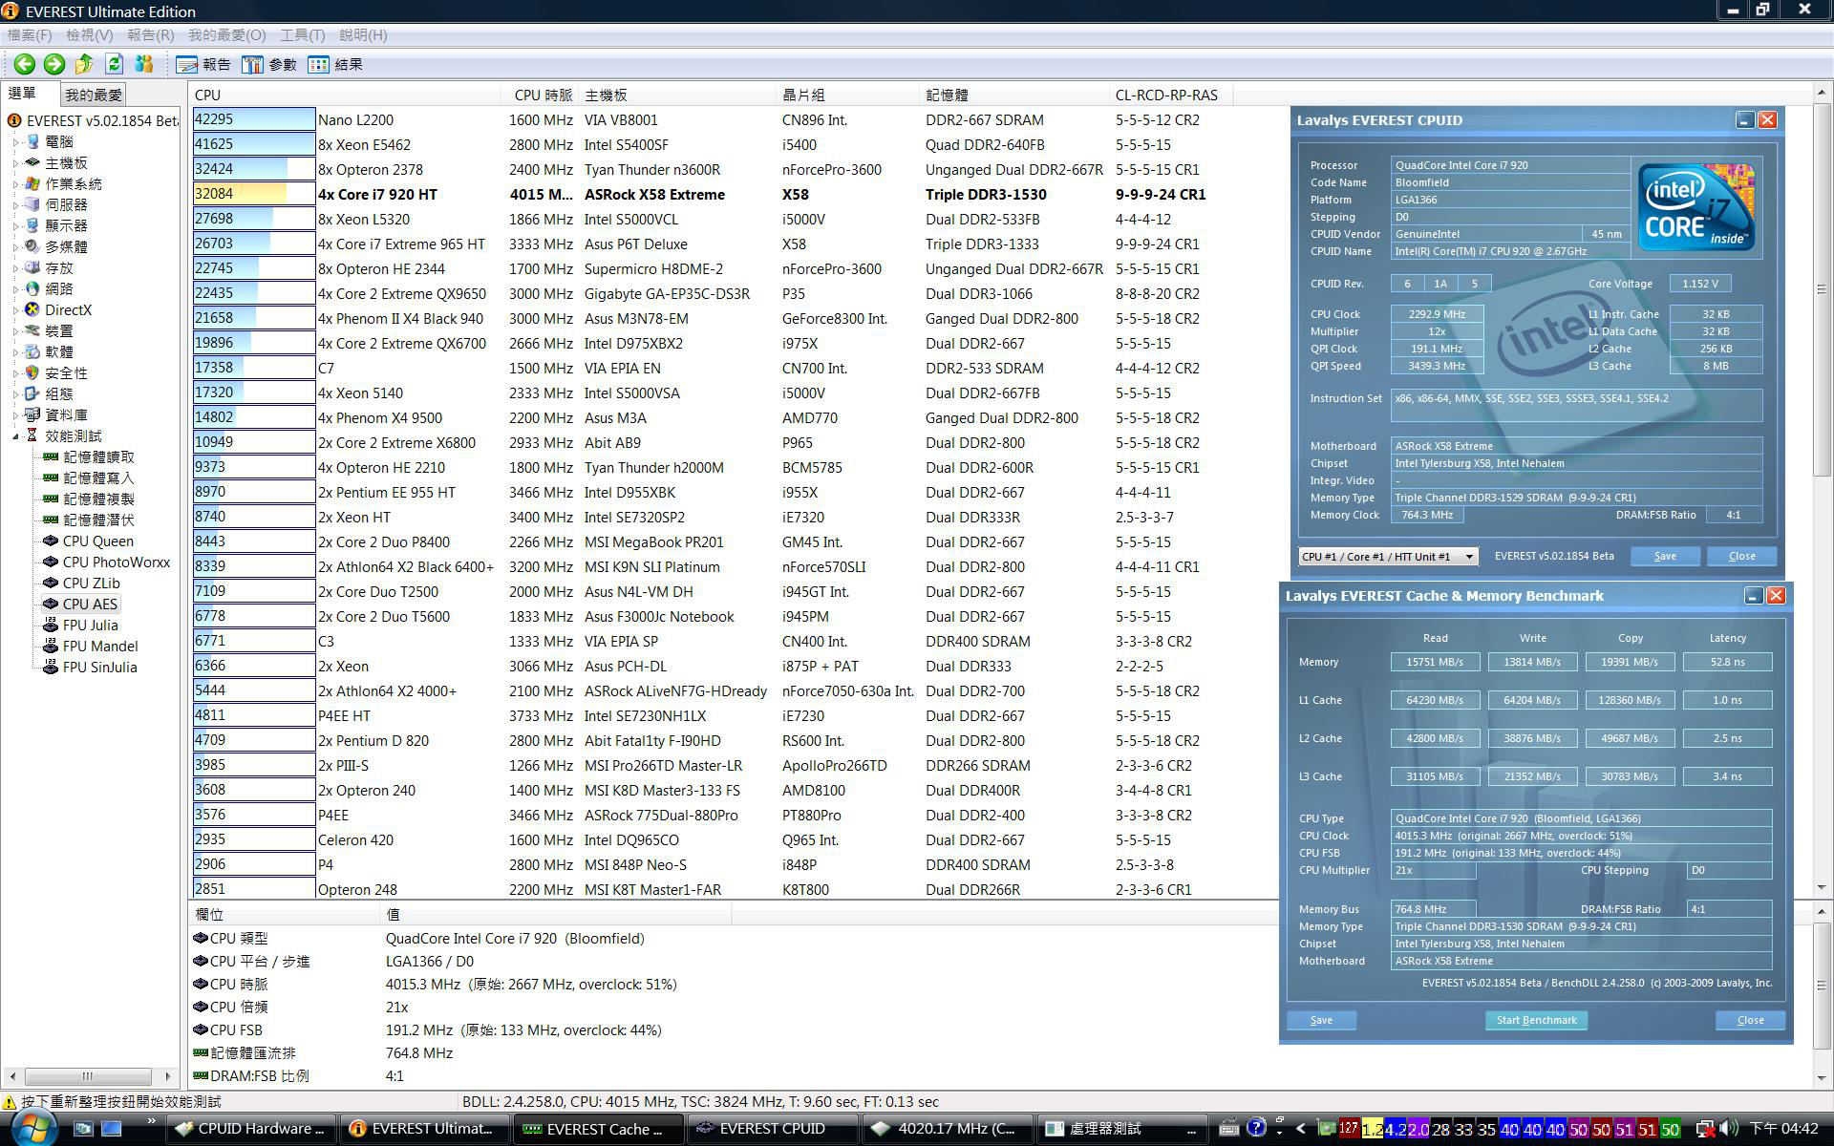Open the 工具(T) menu
The height and width of the screenshot is (1146, 1834).
click(302, 34)
